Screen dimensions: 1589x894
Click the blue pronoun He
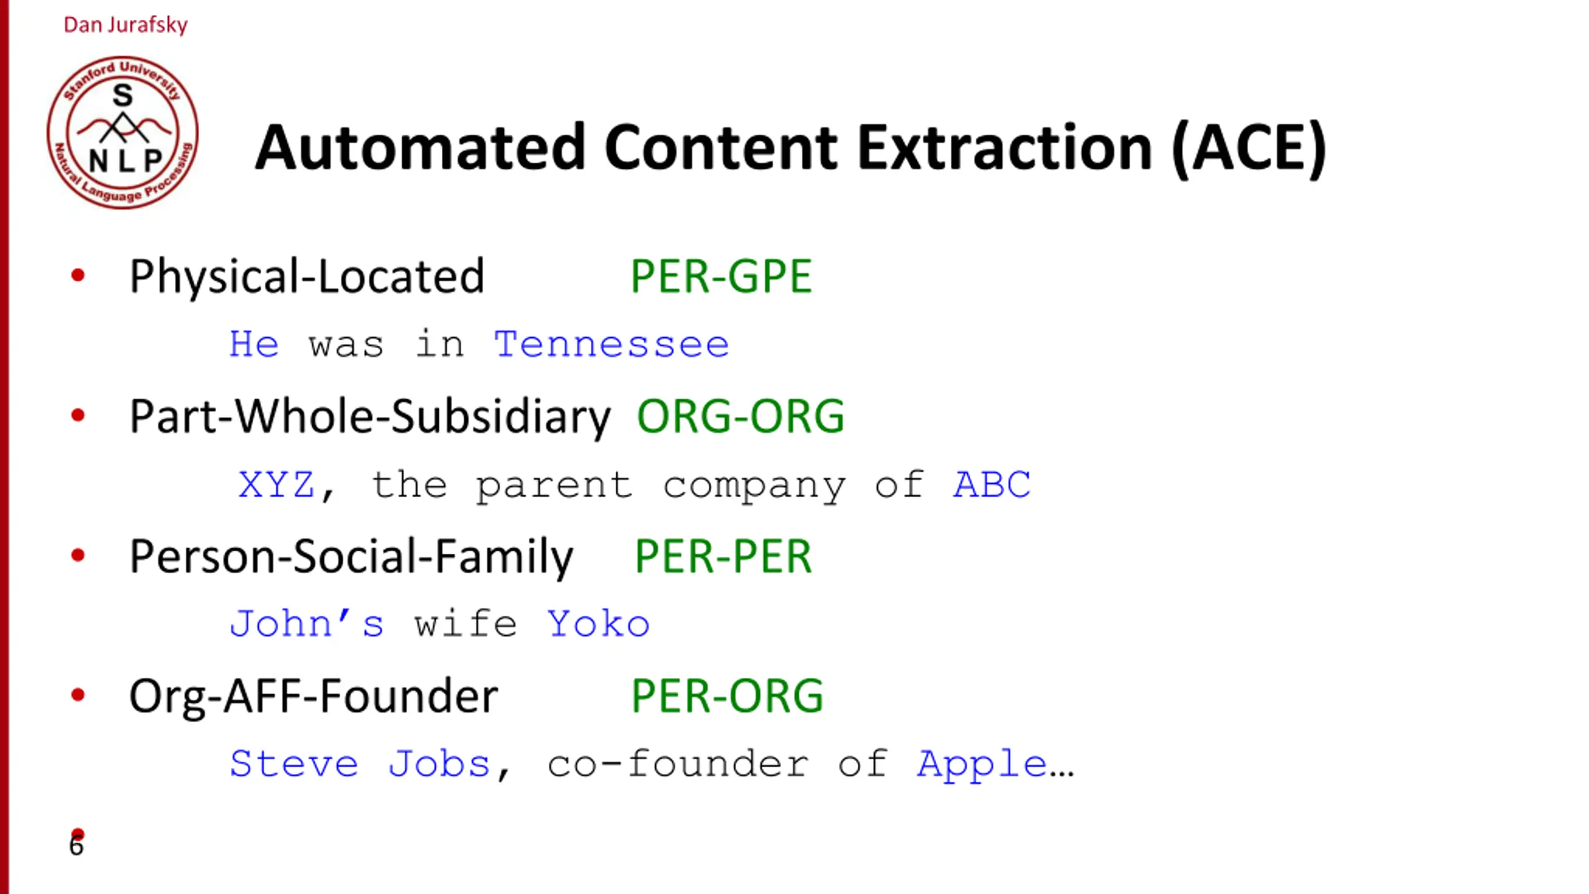click(x=254, y=344)
